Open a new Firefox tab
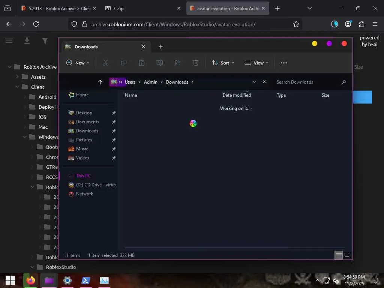 pos(277,9)
